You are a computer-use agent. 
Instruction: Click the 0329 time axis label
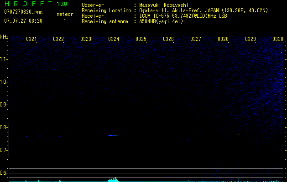click(250, 39)
